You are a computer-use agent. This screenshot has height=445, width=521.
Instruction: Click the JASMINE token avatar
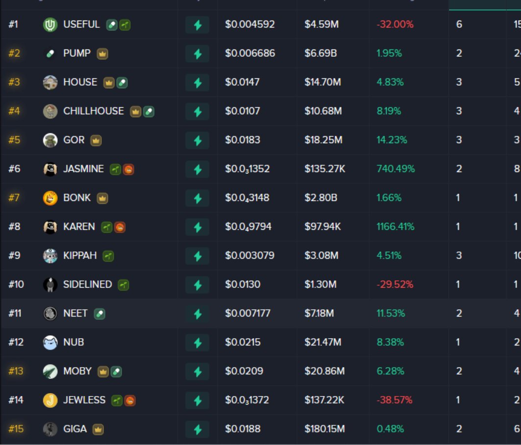point(50,169)
